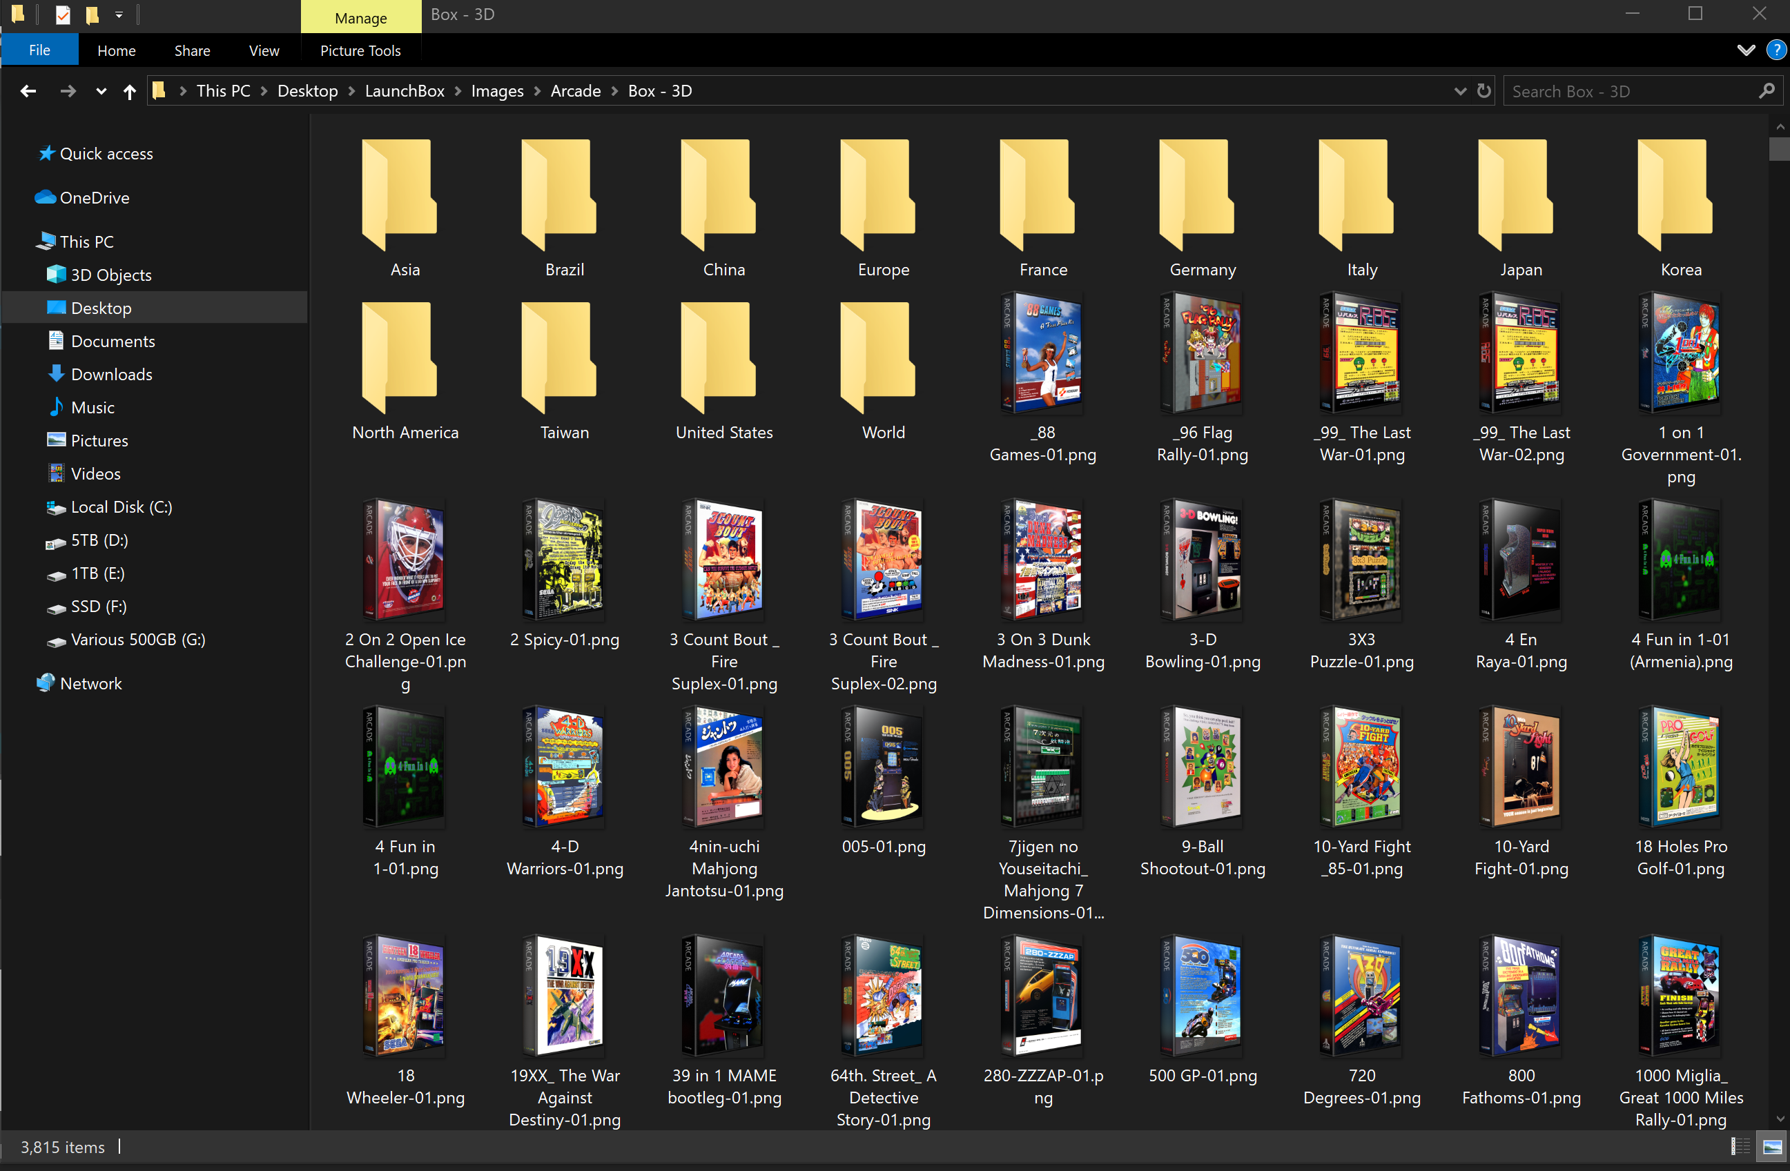1790x1171 pixels.
Task: Expand the ribbon chevron
Action: [x=1746, y=50]
